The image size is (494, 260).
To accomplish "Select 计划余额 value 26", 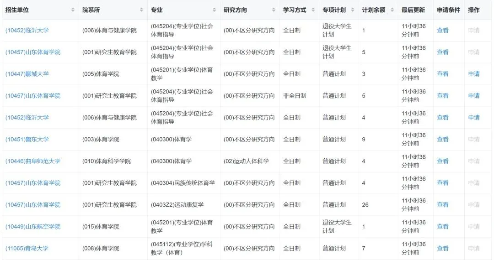I will [365, 205].
